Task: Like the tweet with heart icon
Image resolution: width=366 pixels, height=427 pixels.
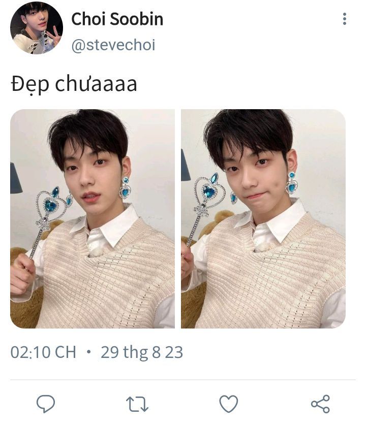Action: click(229, 404)
